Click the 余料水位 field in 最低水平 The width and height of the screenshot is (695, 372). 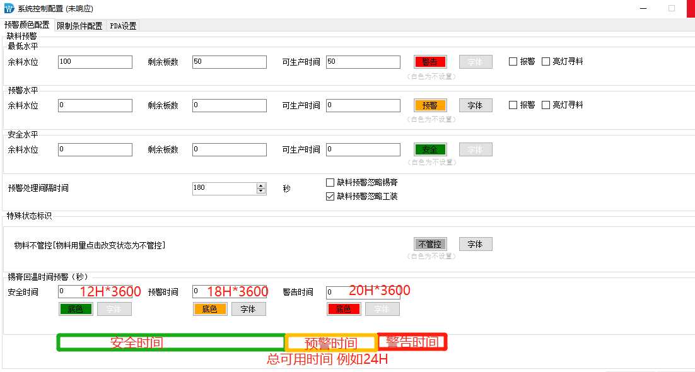pos(95,62)
